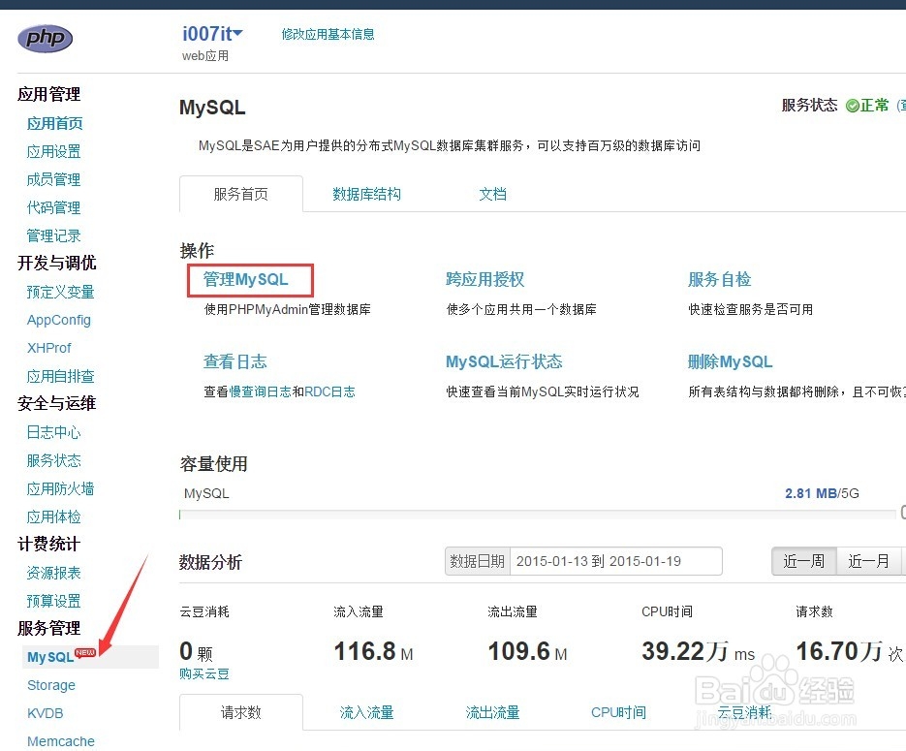Click the NEW badge next to MySQL
906x751 pixels.
[85, 652]
